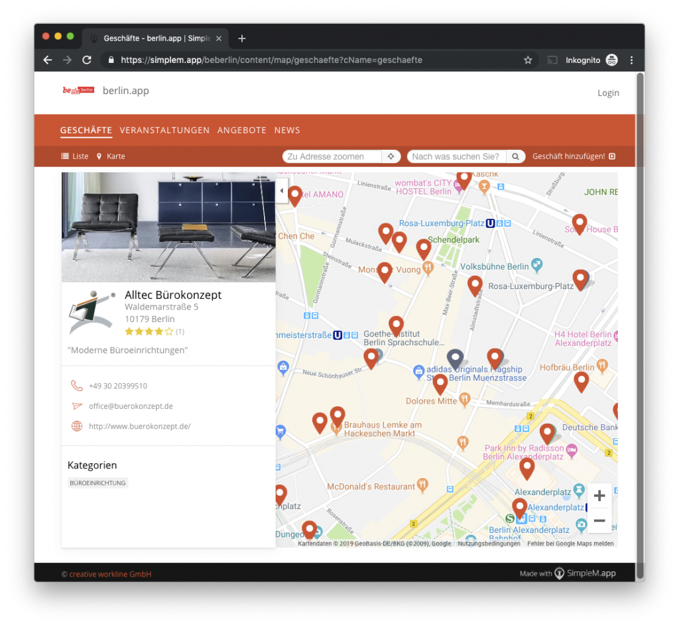Click the Login link
Screen dimensions: 679x627
click(x=608, y=93)
